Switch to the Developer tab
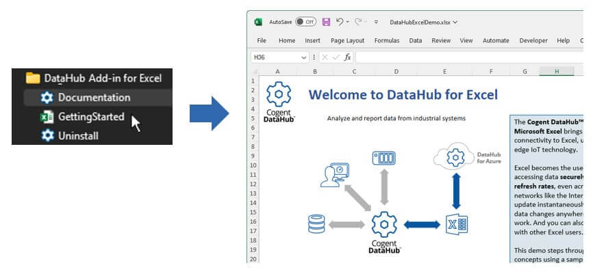Image resolution: width=593 pixels, height=274 pixels. click(533, 40)
